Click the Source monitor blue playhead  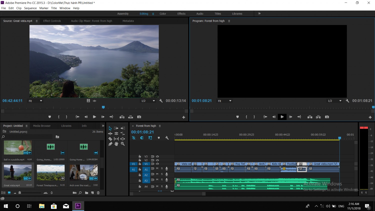pyautogui.click(x=103, y=107)
